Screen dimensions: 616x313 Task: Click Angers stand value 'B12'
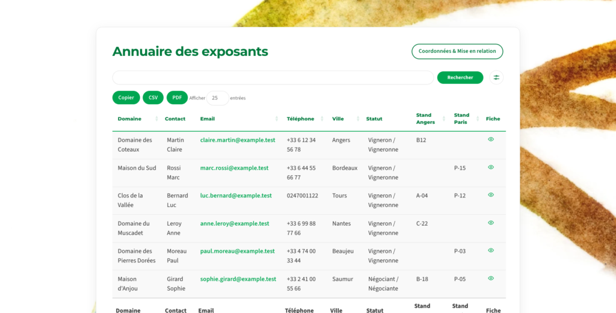point(421,140)
